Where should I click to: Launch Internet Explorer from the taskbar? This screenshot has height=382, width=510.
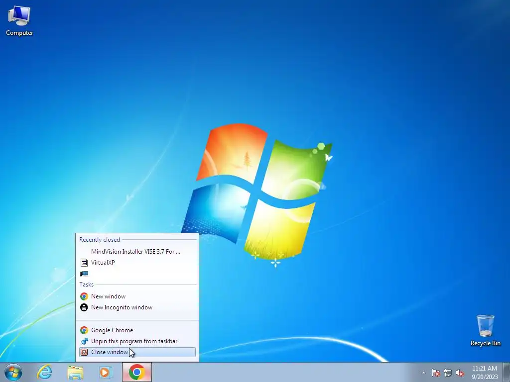pyautogui.click(x=44, y=372)
